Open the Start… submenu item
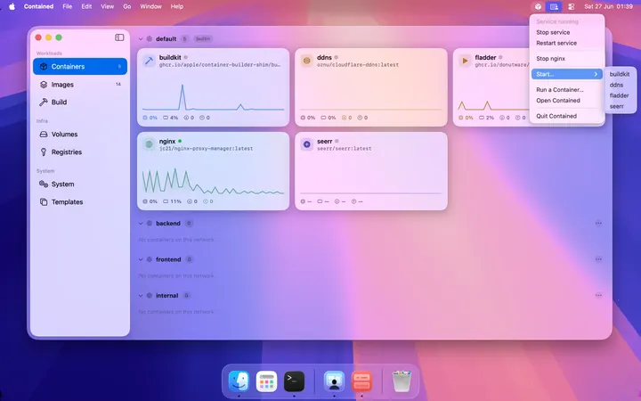 [566, 74]
